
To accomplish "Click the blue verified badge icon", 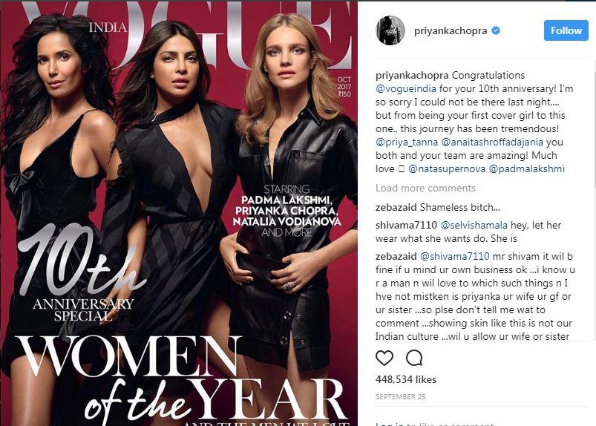I will coord(496,30).
